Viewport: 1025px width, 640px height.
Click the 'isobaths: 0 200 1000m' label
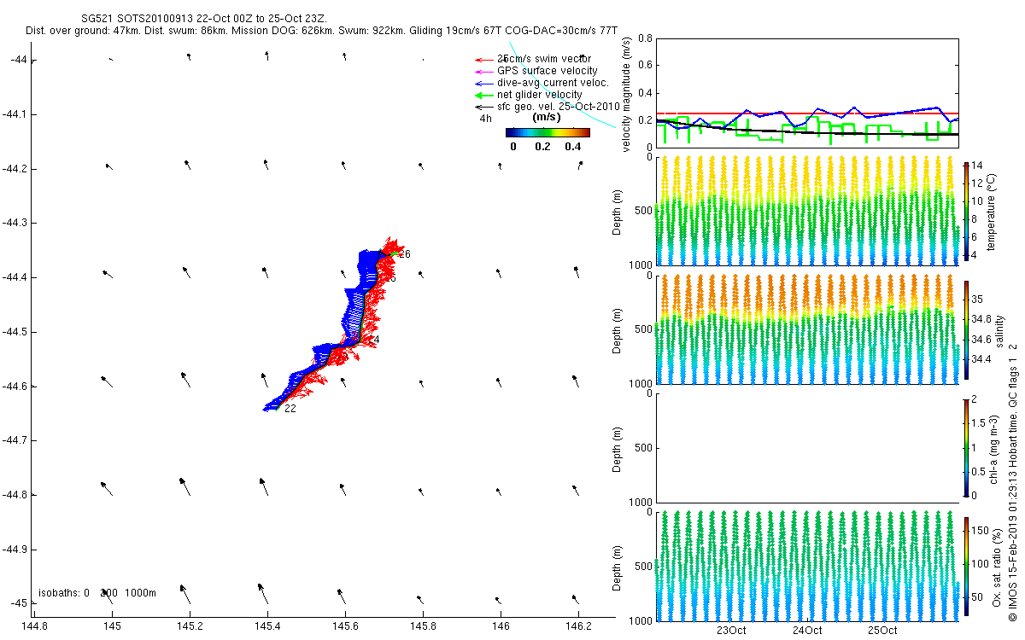click(x=97, y=592)
